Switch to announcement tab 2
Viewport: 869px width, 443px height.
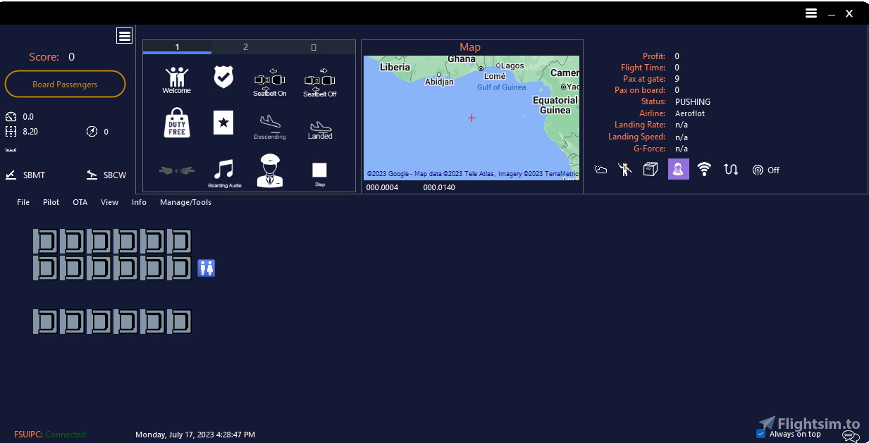(245, 46)
